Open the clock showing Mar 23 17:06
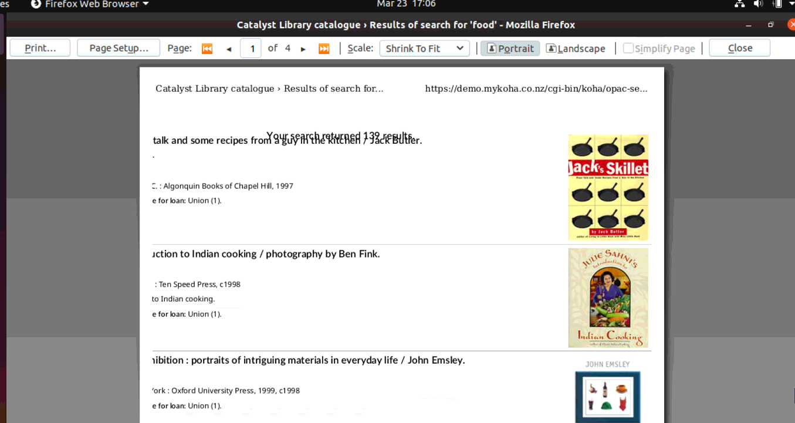 pos(406,4)
